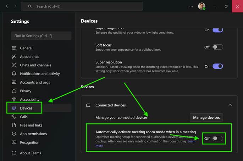Click the Accessibility figure icon

(x=14, y=99)
